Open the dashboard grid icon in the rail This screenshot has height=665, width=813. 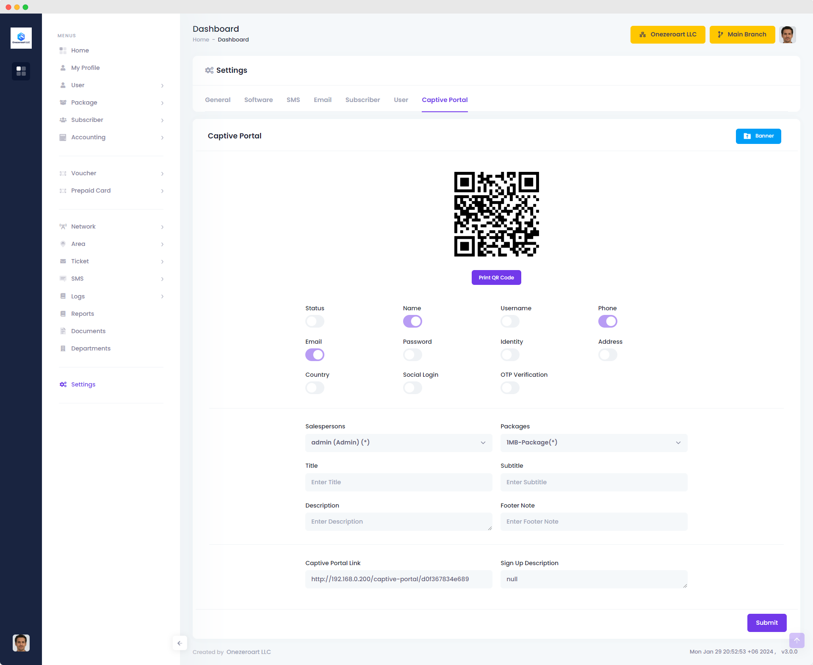(21, 71)
